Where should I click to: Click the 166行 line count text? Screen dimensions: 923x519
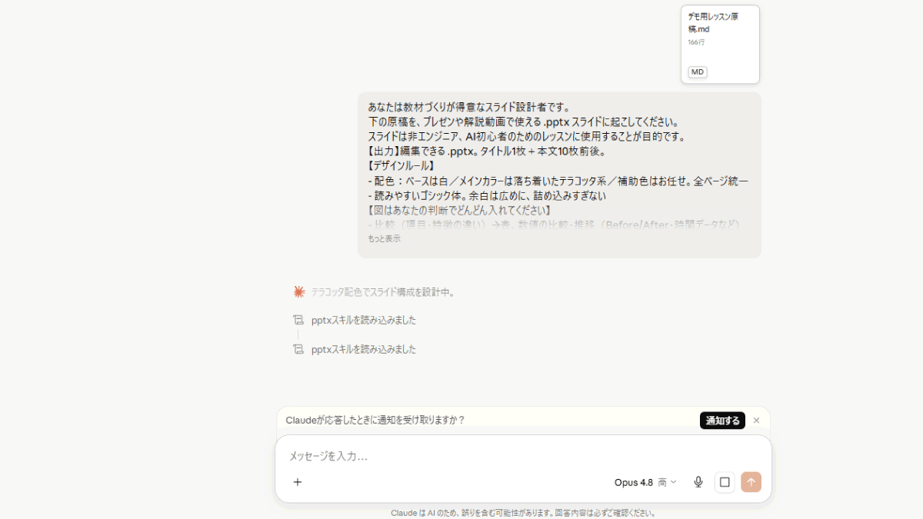pos(696,42)
